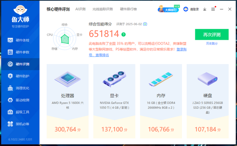Click NVIDIA GeForce GTX 1050 Ti text
The image size is (237, 146).
click(114, 105)
